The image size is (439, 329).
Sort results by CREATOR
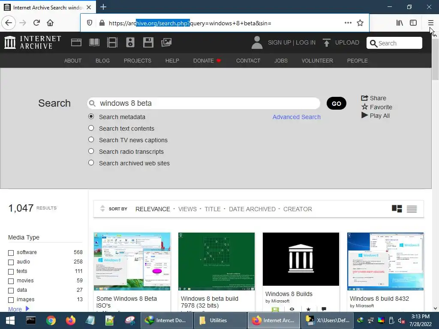point(298,209)
